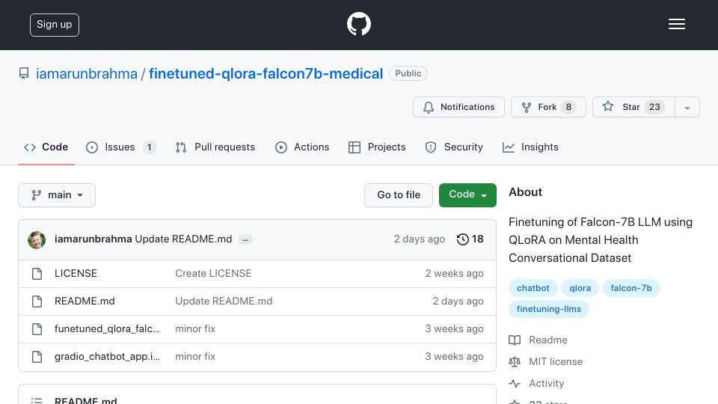Click latest commit 'Update README.md' message
Image resolution: width=718 pixels, height=404 pixels.
coord(183,239)
